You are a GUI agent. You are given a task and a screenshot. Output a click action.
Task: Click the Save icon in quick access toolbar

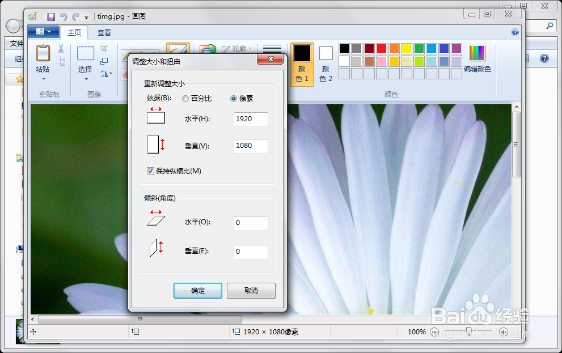click(51, 16)
